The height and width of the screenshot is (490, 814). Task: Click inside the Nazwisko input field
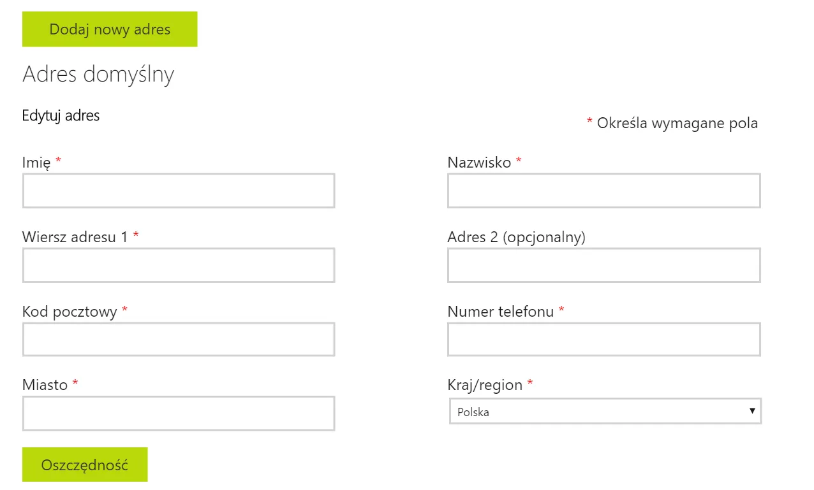tap(603, 190)
